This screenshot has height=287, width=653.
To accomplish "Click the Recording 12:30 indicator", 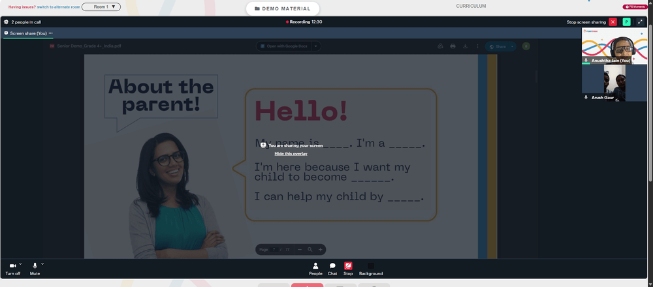I will coord(304,22).
